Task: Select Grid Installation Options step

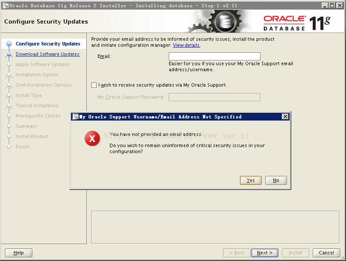Action: pyautogui.click(x=44, y=85)
